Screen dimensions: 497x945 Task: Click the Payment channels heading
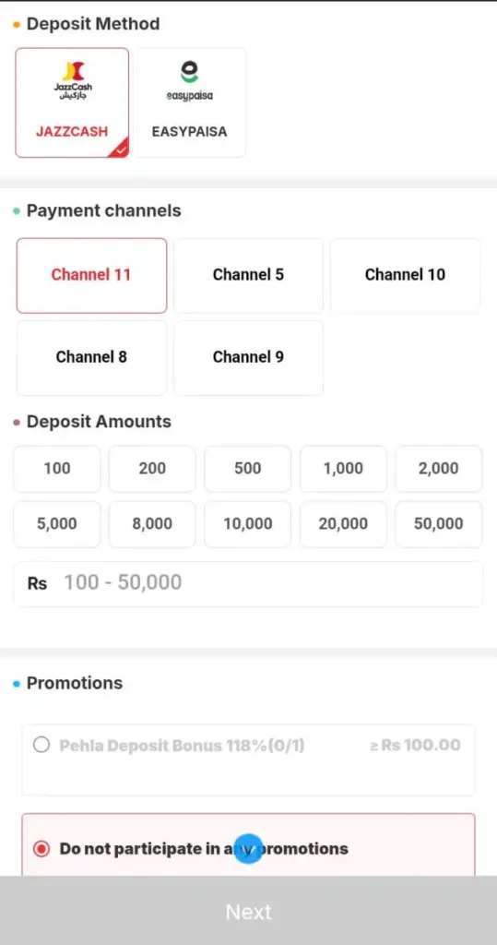103,211
